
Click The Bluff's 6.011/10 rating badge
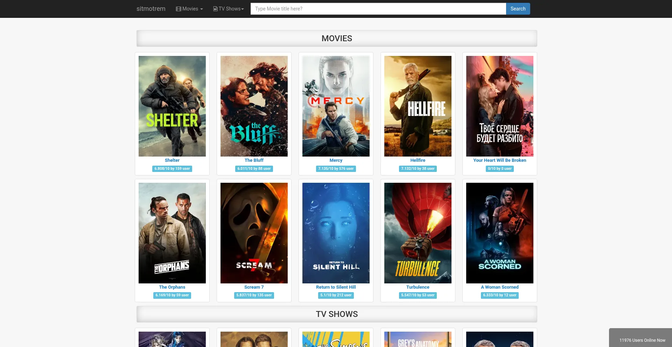(254, 169)
